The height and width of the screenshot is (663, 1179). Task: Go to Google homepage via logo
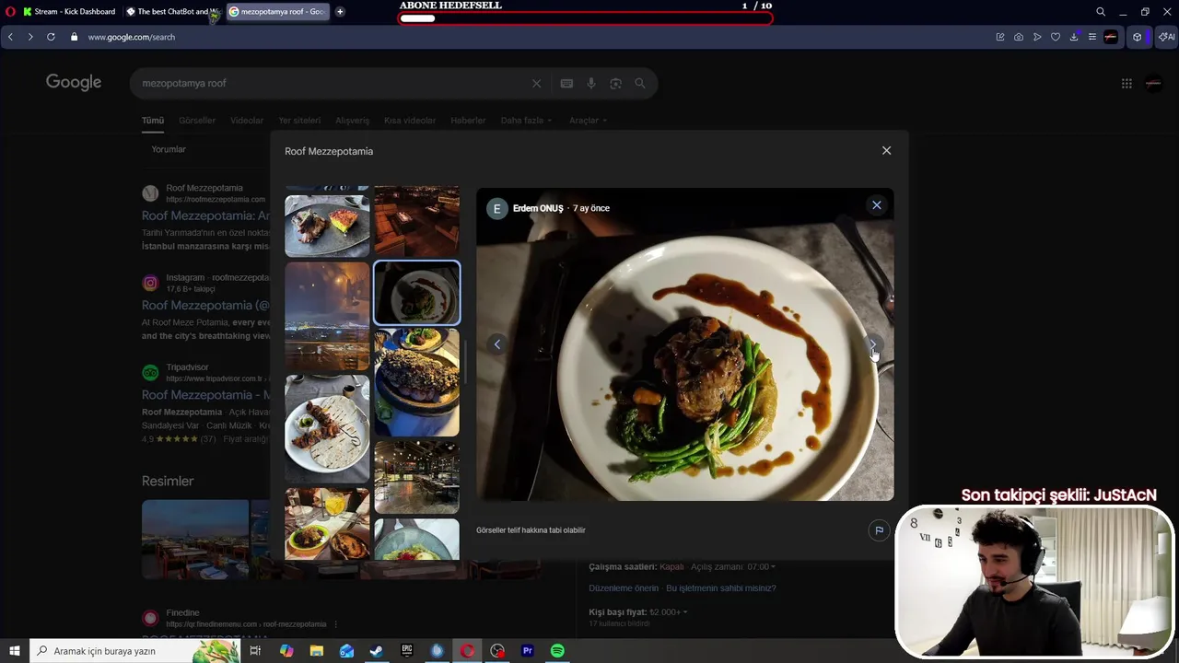(x=74, y=83)
